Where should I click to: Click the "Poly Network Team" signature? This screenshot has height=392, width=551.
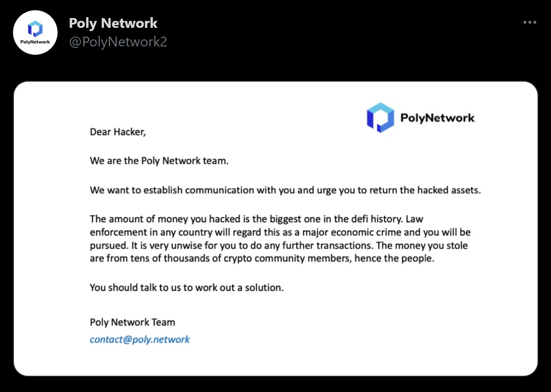132,322
